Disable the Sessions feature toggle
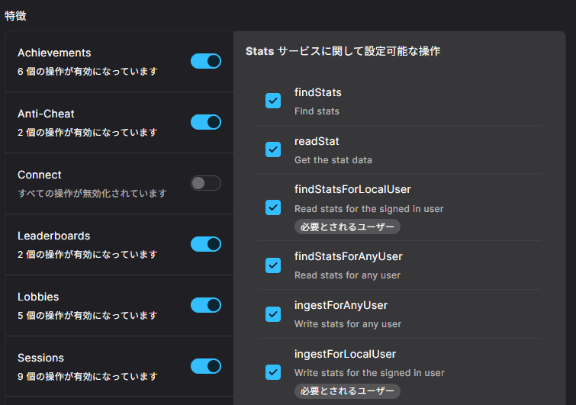Screen dimensions: 576x405 coord(206,365)
